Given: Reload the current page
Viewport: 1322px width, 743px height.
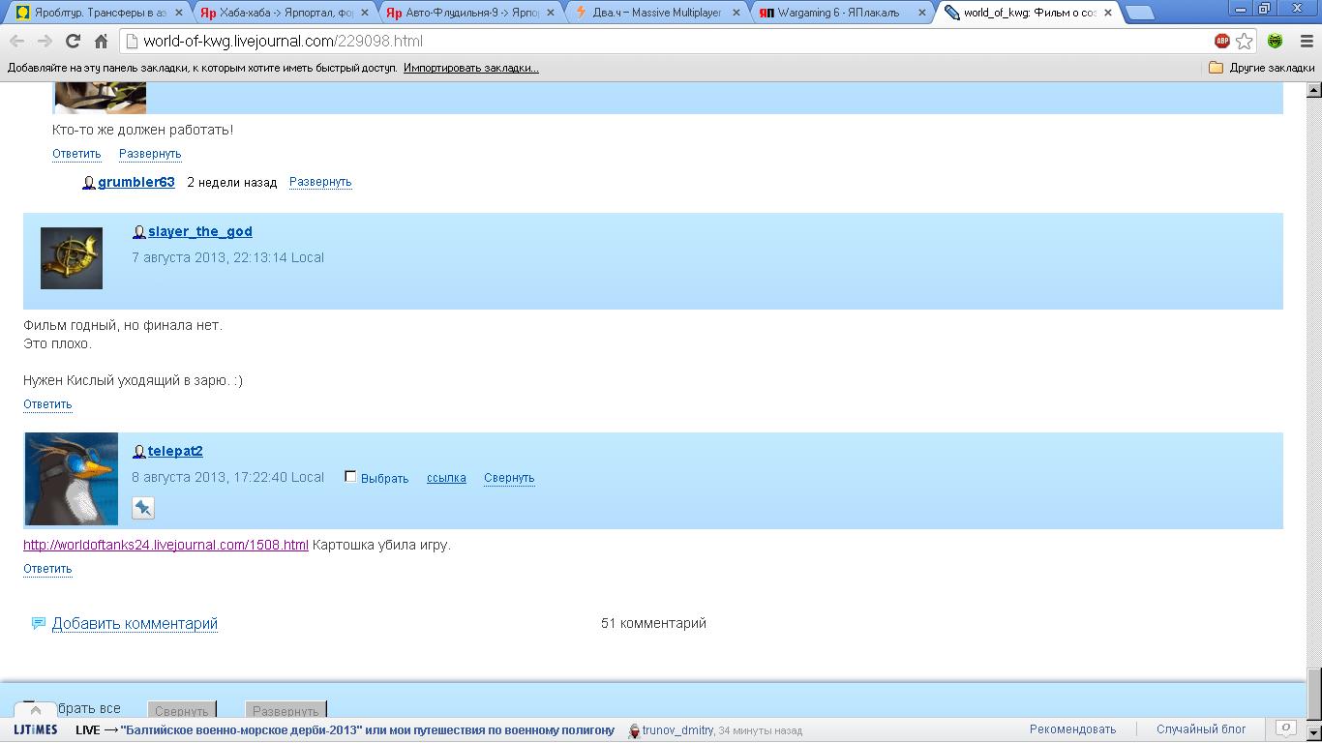Looking at the screenshot, I should tap(73, 41).
